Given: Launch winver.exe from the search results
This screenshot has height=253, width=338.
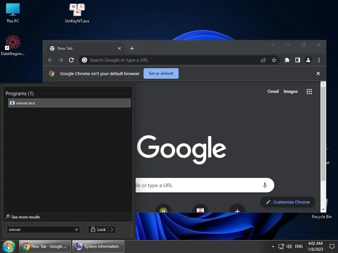Looking at the screenshot, I should (x=69, y=103).
